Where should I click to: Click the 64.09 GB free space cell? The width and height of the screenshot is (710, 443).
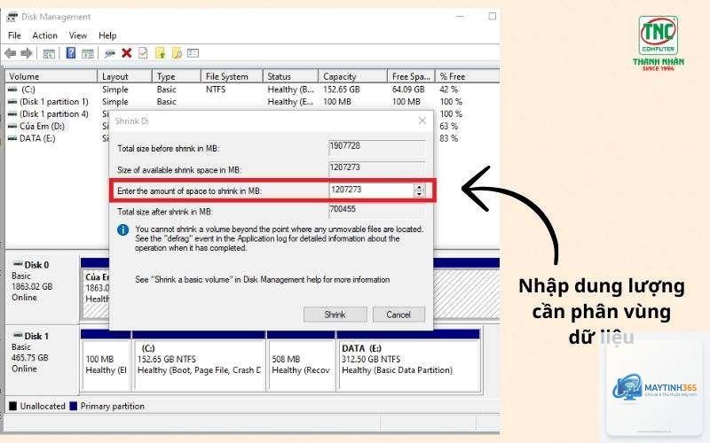[x=408, y=89]
